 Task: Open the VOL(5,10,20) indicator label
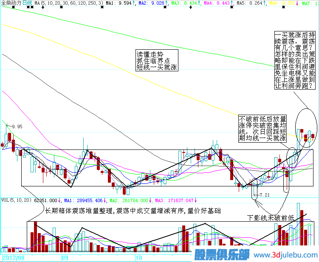pos(16,200)
